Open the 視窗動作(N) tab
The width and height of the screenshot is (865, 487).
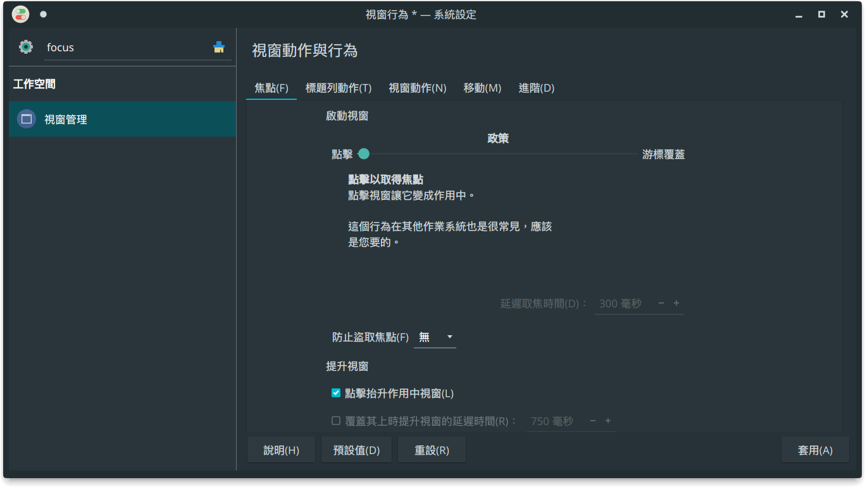coord(418,88)
